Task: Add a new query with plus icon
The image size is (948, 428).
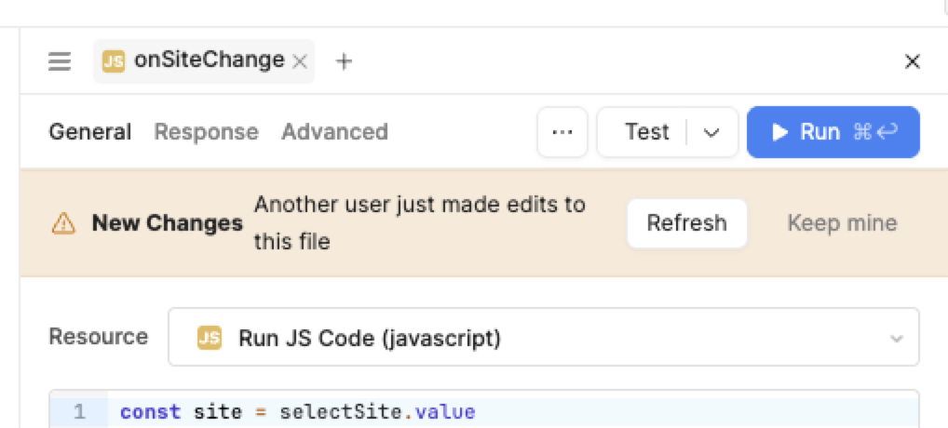Action: coord(344,61)
